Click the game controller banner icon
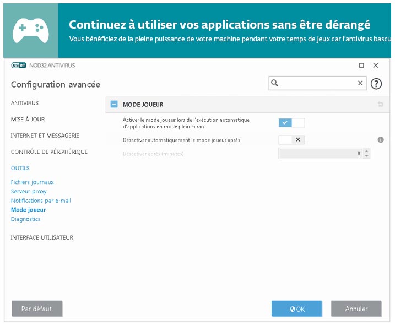Viewport: 395px width, 330px height. pos(31,29)
